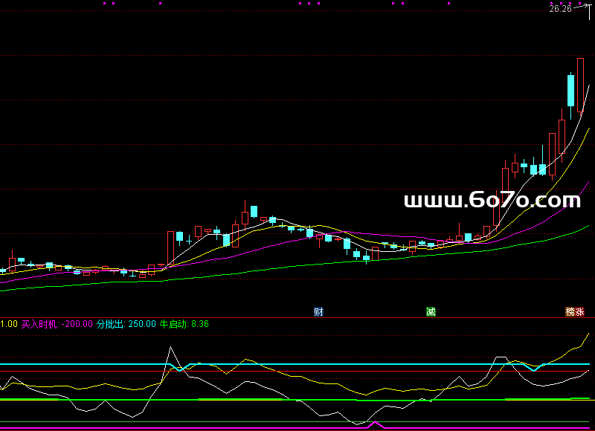Open the www.6o7o.com watermark link
The height and width of the screenshot is (431, 595).
click(492, 200)
